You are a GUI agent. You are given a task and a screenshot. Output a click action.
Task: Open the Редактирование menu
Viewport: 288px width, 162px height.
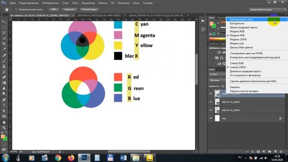tap(29, 3)
